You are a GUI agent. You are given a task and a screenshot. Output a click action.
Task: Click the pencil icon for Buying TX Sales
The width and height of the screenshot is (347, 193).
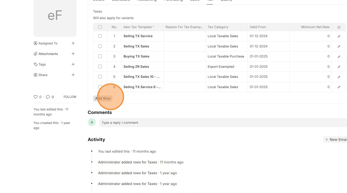339,56
